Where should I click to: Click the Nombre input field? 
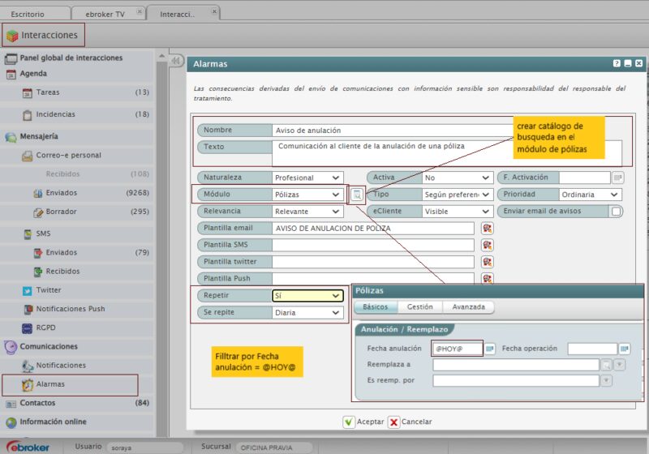pyautogui.click(x=393, y=131)
